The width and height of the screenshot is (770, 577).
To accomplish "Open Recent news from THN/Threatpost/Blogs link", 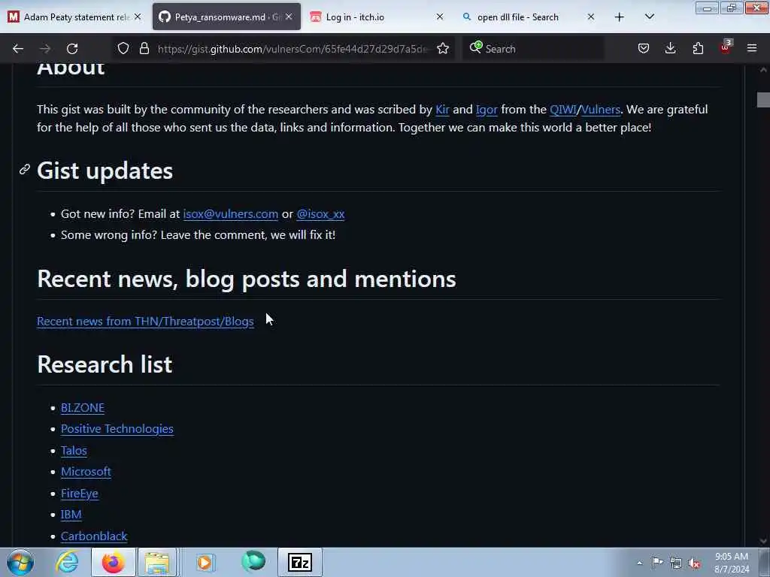I will pyautogui.click(x=145, y=322).
